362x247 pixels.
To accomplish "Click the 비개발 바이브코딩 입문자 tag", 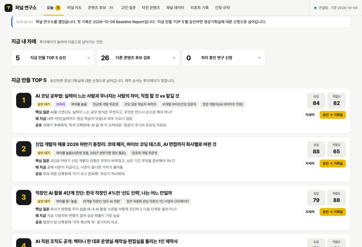I will (179, 104).
